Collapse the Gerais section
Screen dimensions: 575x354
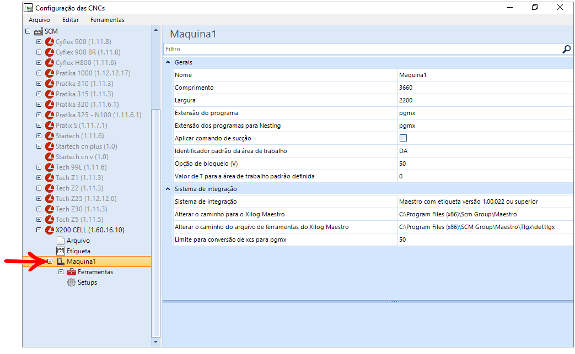(x=168, y=62)
